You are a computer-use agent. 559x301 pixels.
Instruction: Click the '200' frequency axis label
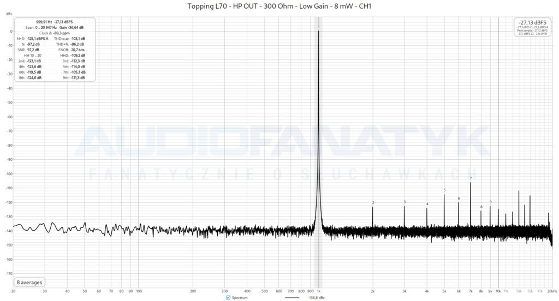pyautogui.click(x=193, y=291)
